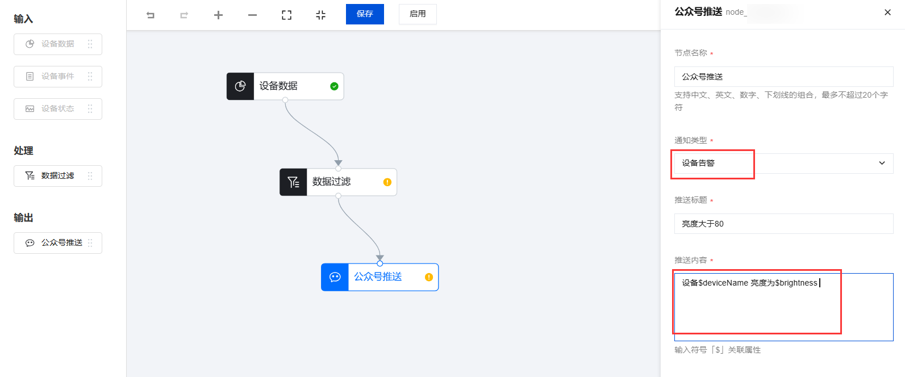Grab drag handle of 设备事件 palette item
The height and width of the screenshot is (377, 905).
point(90,76)
